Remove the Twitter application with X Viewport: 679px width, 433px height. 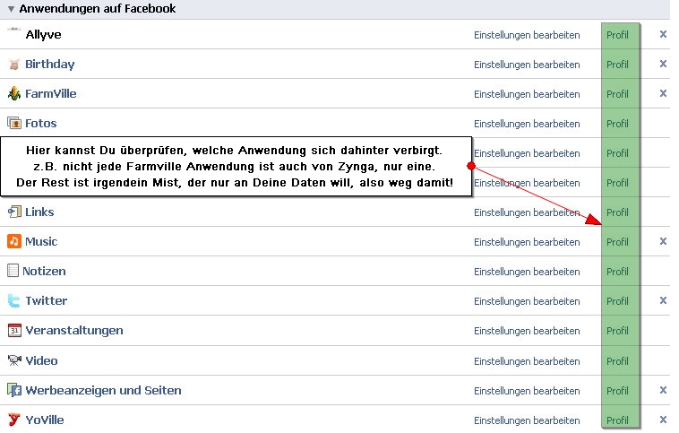pyautogui.click(x=663, y=300)
